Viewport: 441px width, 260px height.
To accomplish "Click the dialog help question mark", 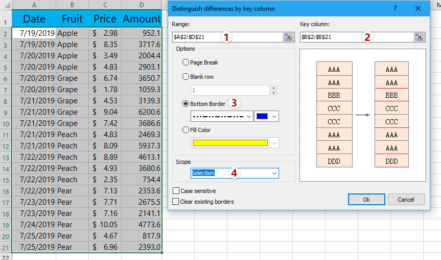I will (395, 9).
